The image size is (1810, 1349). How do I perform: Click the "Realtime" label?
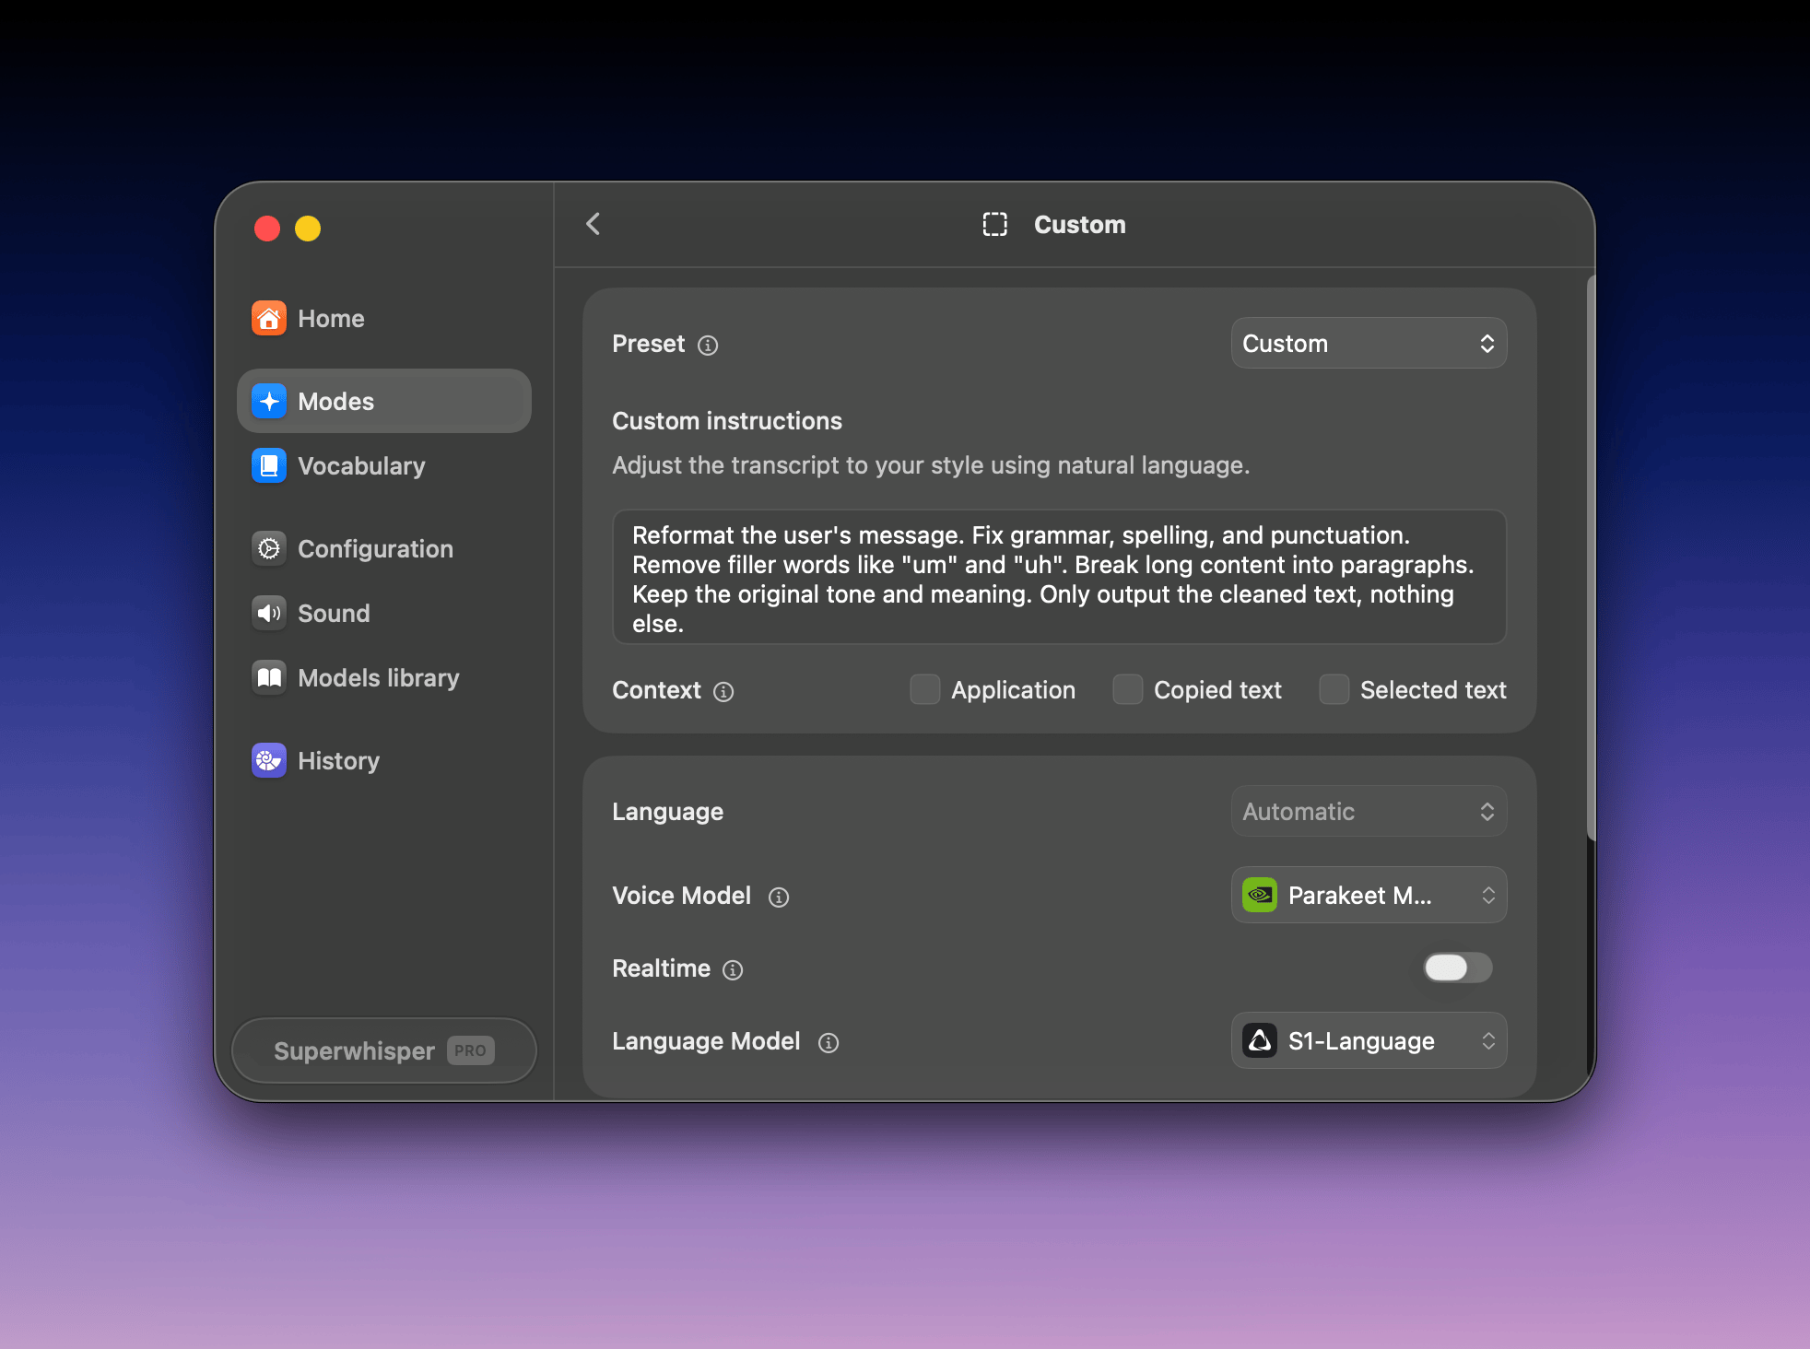662,968
